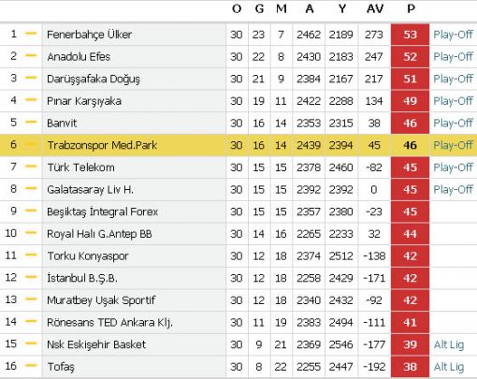The width and height of the screenshot is (477, 379).
Task: Click the red 38 points cell for Tofaş
Action: [410, 367]
